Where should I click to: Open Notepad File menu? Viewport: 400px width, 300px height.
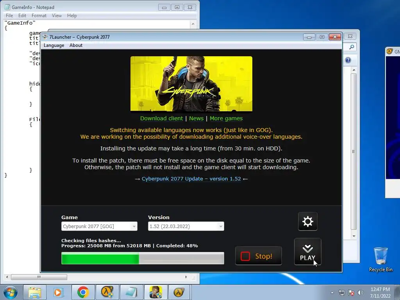coord(9,16)
